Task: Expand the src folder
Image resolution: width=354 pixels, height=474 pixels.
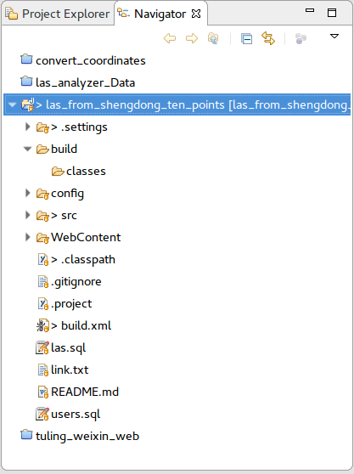Action: 27,215
